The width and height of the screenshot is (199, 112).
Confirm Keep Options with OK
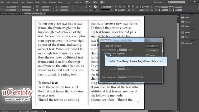coord(153,46)
